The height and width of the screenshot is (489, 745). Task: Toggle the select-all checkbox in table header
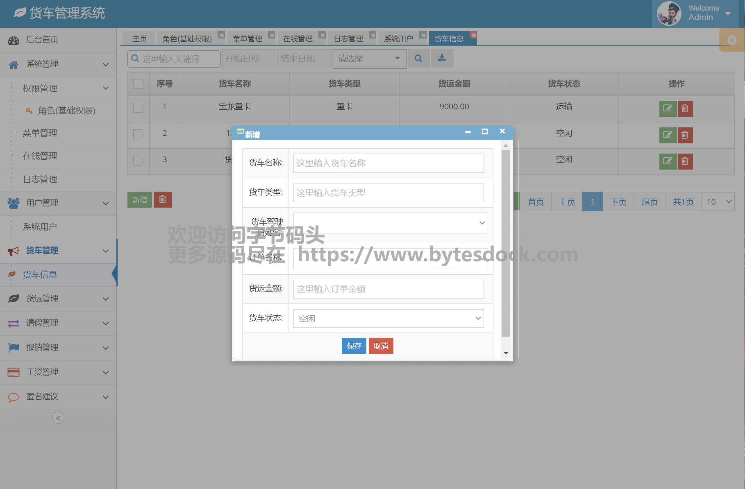(x=138, y=84)
